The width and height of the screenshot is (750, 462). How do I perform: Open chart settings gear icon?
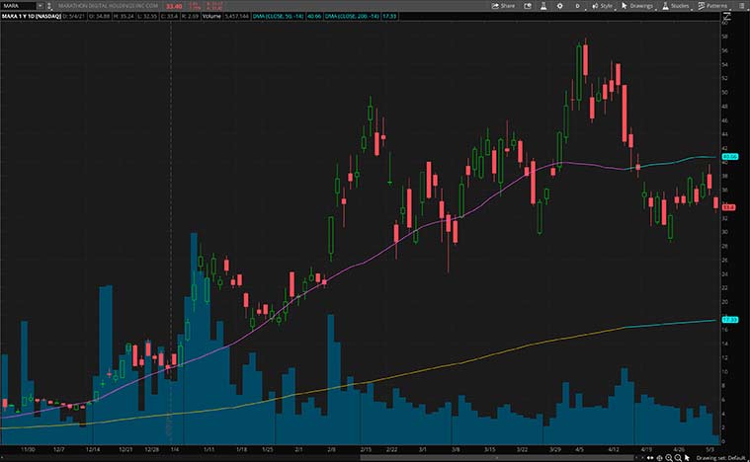pyautogui.click(x=559, y=5)
